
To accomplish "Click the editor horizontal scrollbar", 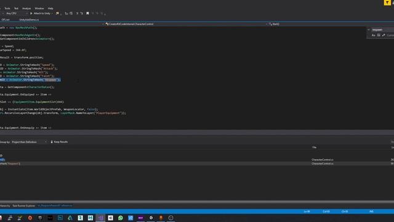I will click(x=197, y=133).
